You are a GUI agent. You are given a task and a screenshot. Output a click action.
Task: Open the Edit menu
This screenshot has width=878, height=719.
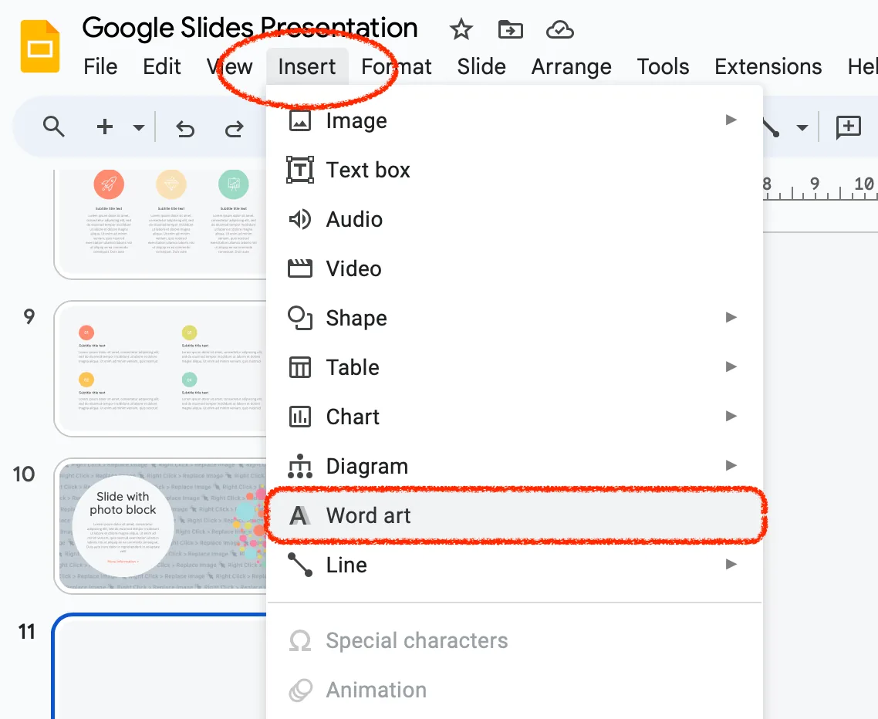click(162, 66)
